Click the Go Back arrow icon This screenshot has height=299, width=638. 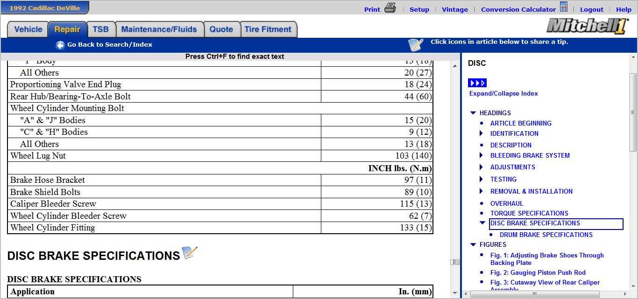(x=60, y=45)
